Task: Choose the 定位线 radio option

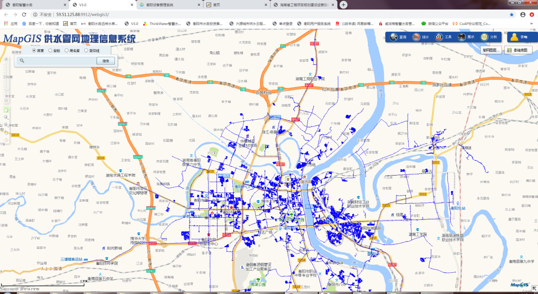Action: pyautogui.click(x=86, y=50)
